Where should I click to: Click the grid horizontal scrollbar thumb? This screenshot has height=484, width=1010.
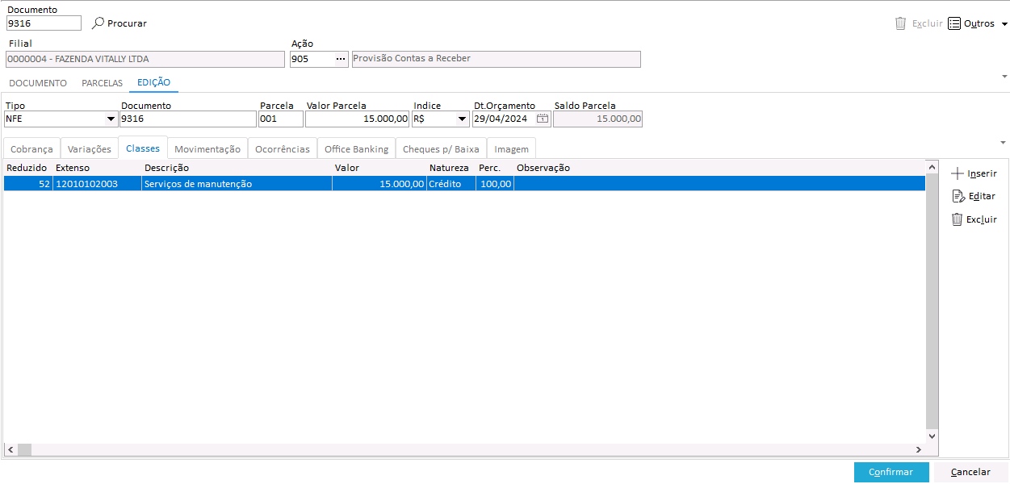coord(24,449)
